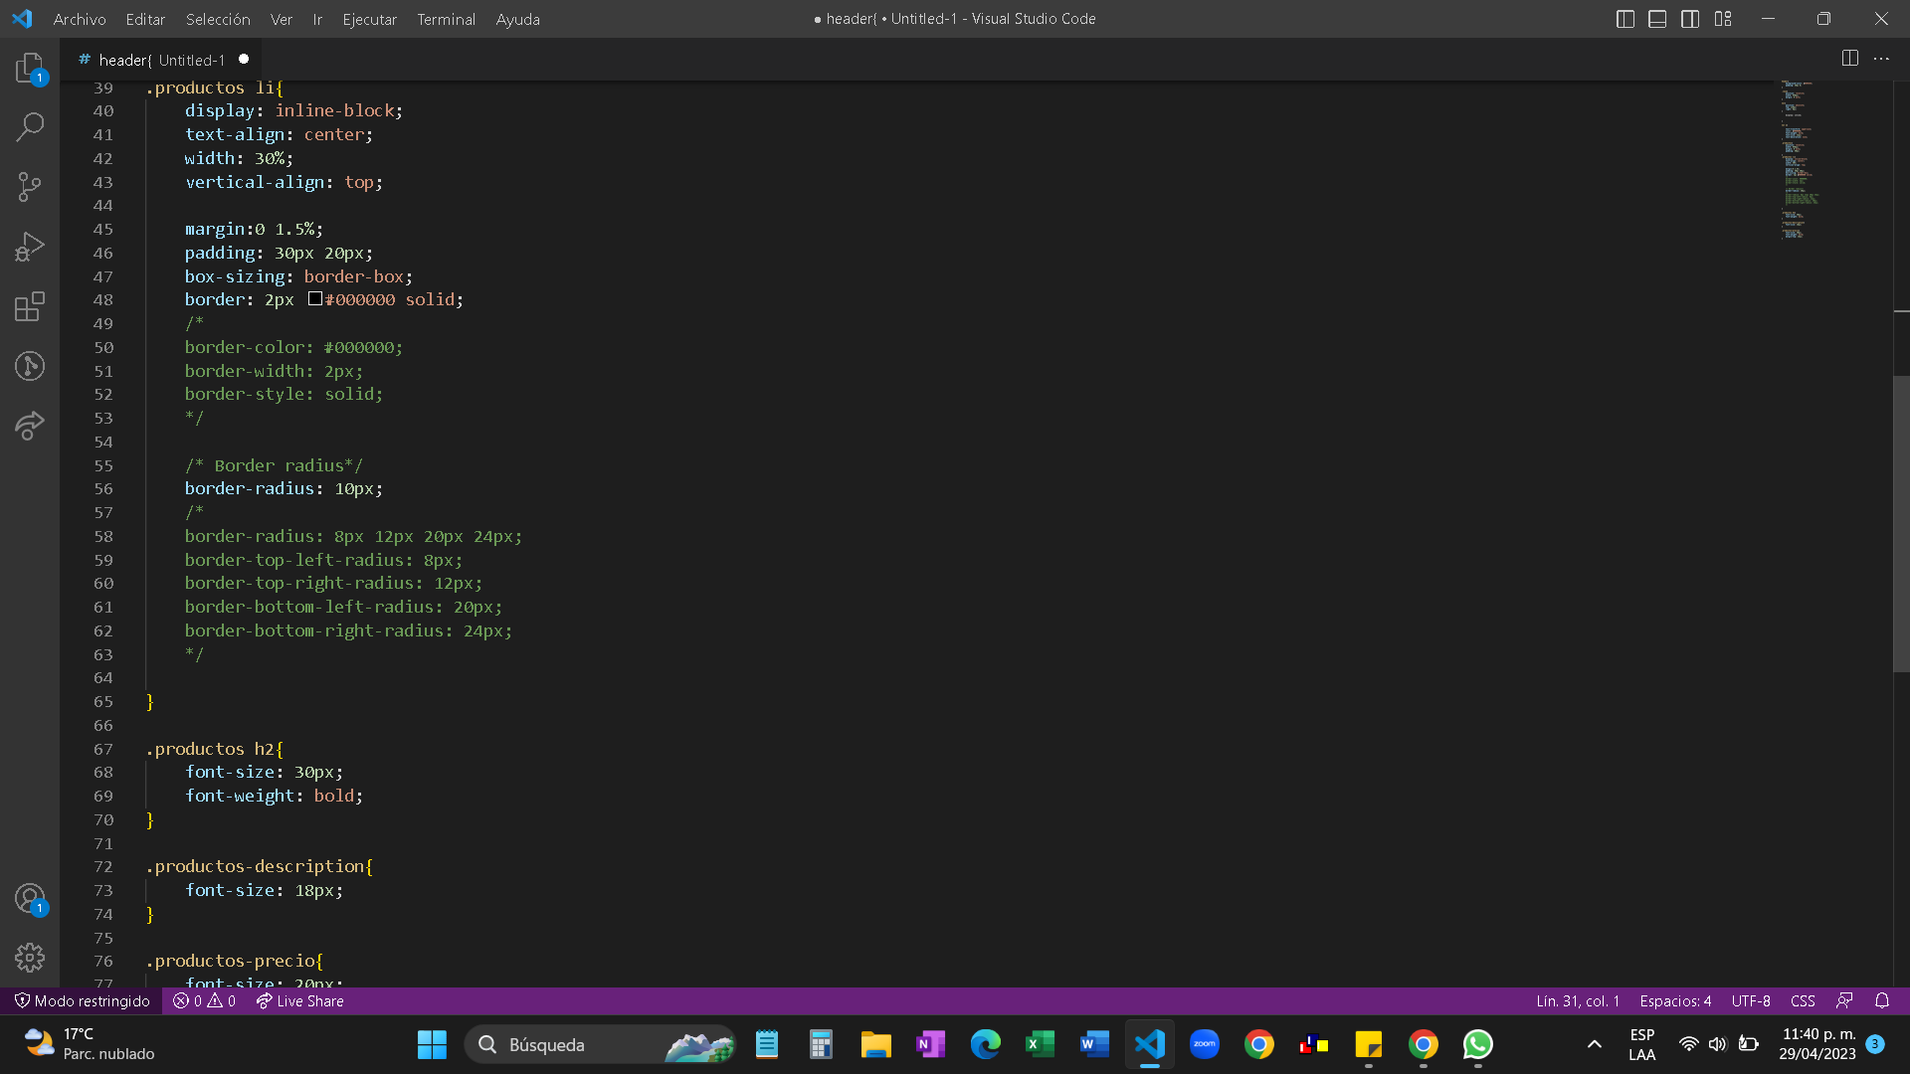This screenshot has width=1910, height=1074.
Task: Open the Archivo menu
Action: click(80, 19)
